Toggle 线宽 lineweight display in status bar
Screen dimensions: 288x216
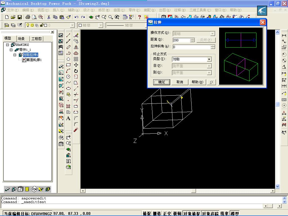click(224, 213)
